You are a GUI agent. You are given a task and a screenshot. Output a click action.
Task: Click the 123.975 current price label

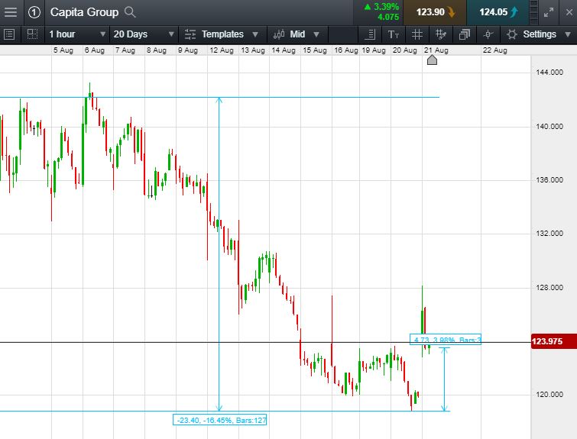[554, 341]
